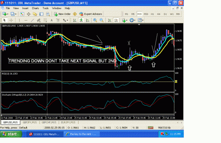Select the M5 timeframe

[x=133, y=14]
